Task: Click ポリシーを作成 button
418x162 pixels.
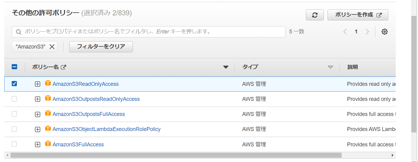Action: click(358, 15)
